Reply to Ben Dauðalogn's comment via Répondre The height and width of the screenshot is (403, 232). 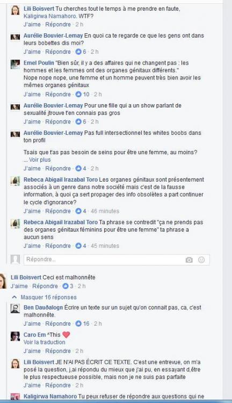[x=58, y=323]
